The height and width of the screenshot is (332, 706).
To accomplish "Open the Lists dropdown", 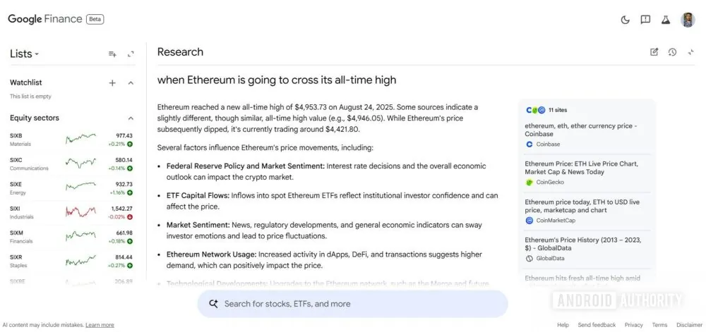I will pyautogui.click(x=25, y=54).
